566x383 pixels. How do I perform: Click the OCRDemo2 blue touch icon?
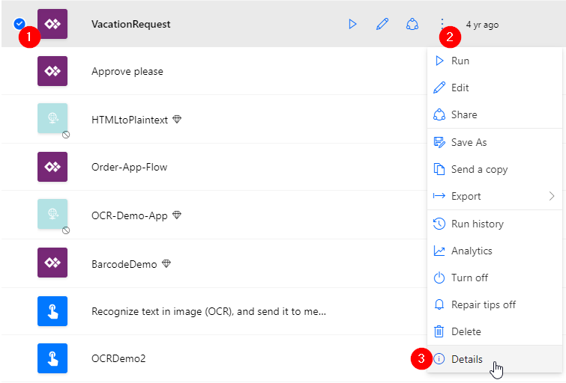[x=52, y=358]
